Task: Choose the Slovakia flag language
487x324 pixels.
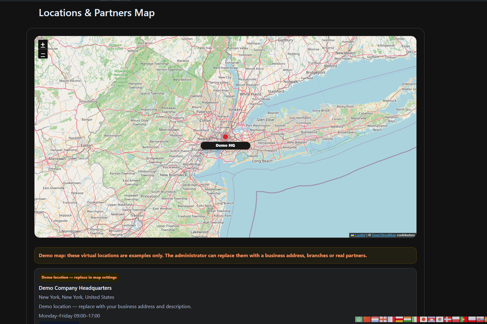Action: (480, 319)
